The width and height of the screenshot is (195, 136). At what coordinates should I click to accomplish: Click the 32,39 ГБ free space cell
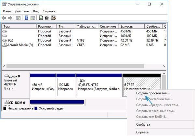[x=152, y=40]
